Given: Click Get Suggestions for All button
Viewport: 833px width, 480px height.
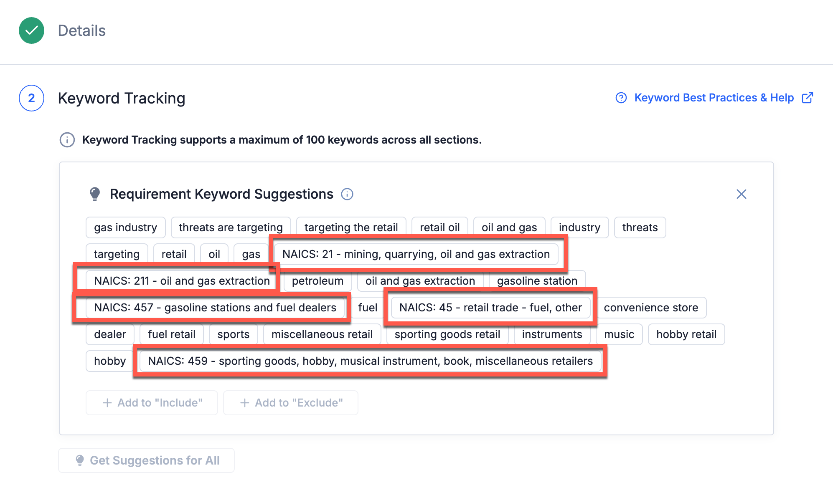Looking at the screenshot, I should coord(146,460).
